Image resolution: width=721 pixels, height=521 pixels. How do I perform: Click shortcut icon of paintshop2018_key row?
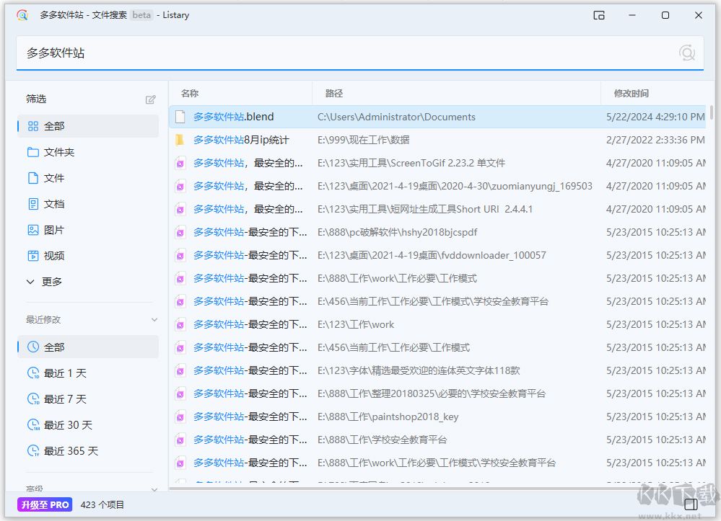[180, 417]
